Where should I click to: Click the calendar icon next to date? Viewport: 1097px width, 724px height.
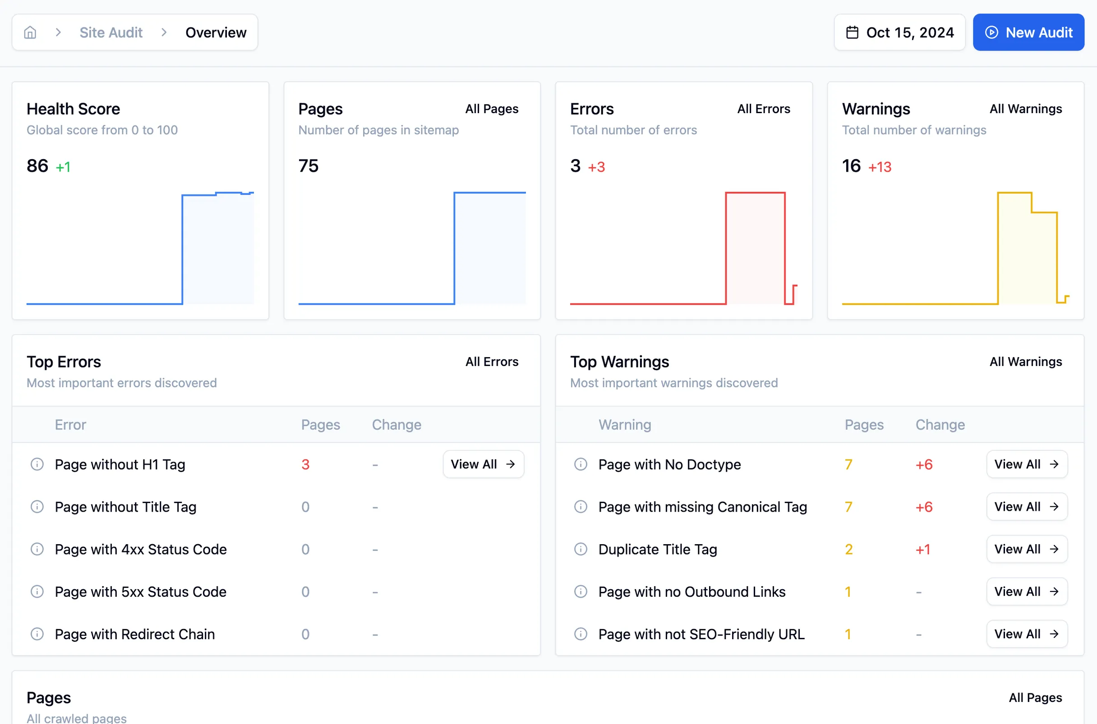point(851,32)
